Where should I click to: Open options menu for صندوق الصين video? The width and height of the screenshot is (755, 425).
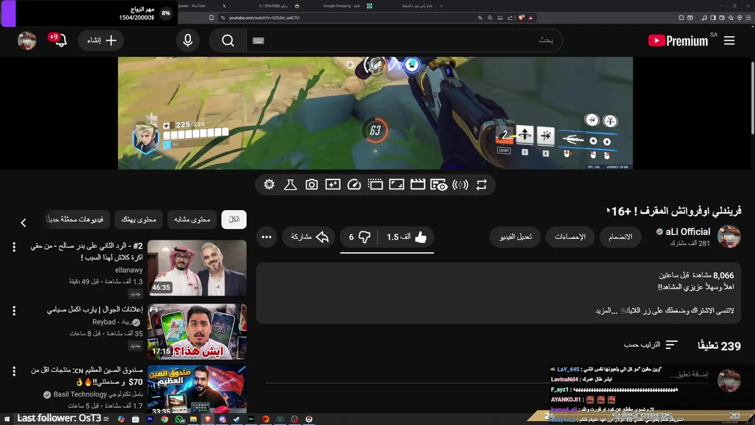coord(14,371)
